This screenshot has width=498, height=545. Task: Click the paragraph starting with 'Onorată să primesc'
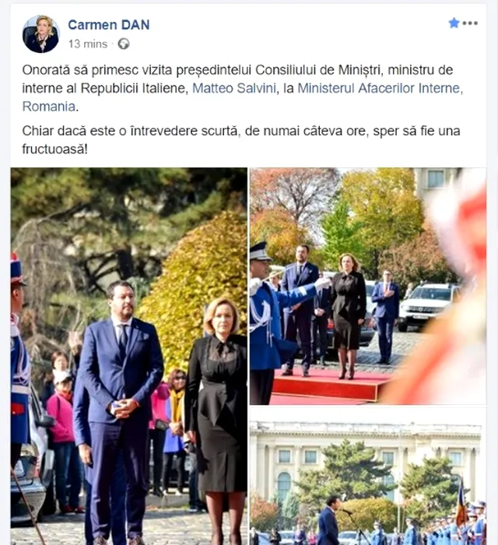pos(243,88)
